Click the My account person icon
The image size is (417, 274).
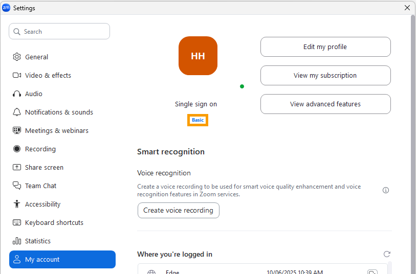17,259
